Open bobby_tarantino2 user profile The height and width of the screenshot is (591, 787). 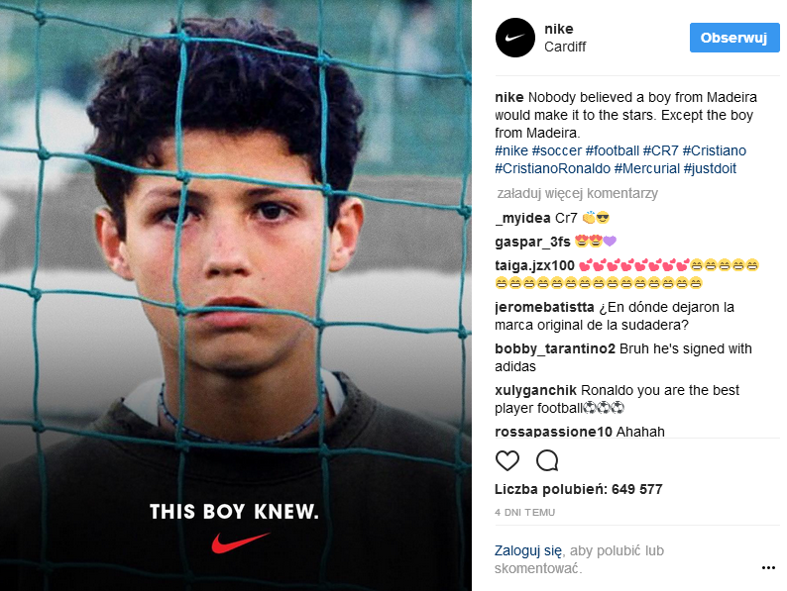[555, 348]
